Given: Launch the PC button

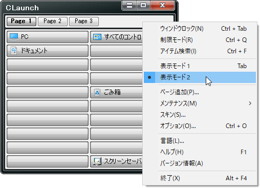Looking at the screenshot, I should click(48, 37).
